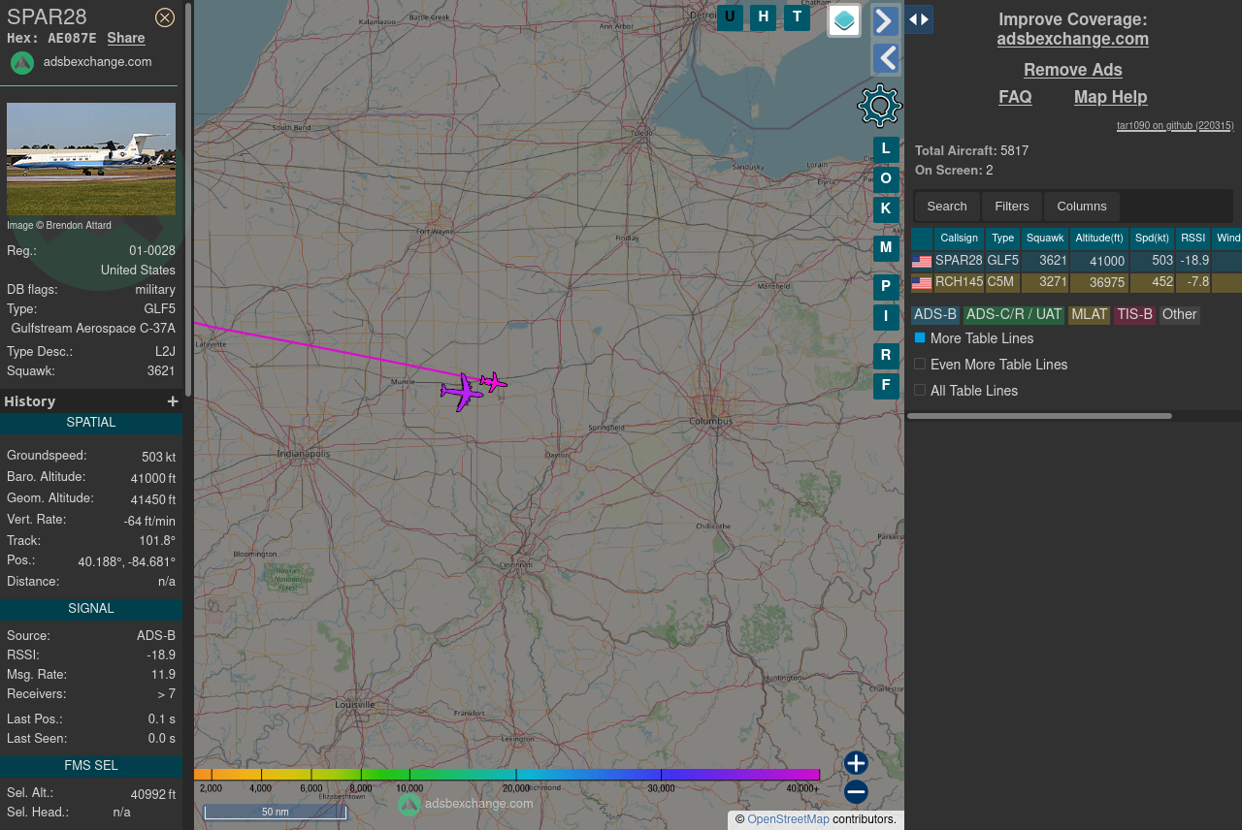Viewport: 1242px width, 830px height.
Task: Click the adsbexchange logo in info panel
Action: click(x=22, y=62)
